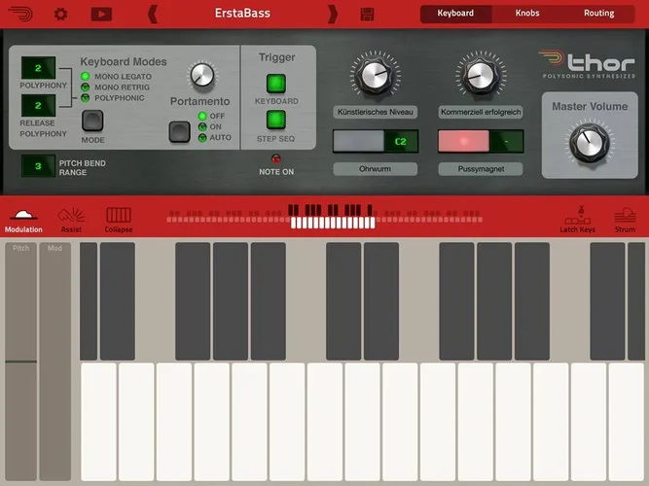Click the Thor Polysonic Synthesizer logo
This screenshot has height=486, width=649.
tap(588, 64)
